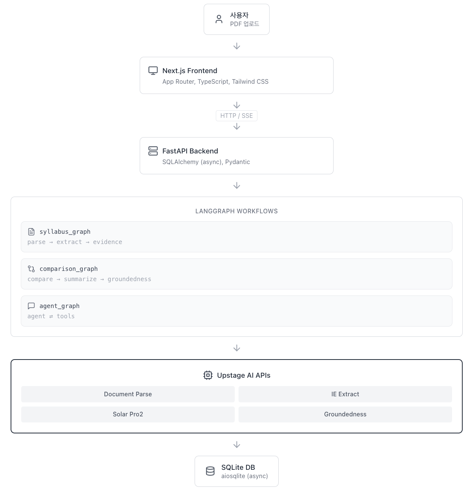The height and width of the screenshot is (491, 471).
Task: Click the user person icon
Action: tap(219, 19)
